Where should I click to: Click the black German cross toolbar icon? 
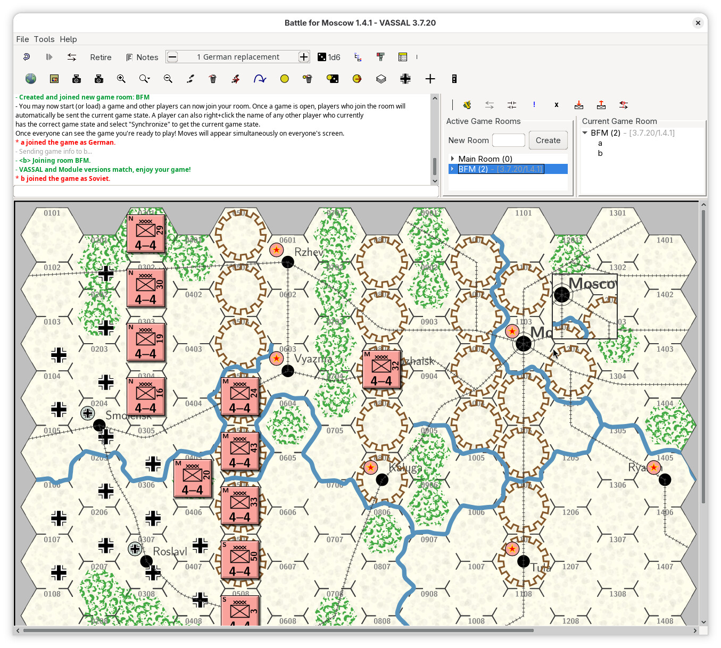405,79
